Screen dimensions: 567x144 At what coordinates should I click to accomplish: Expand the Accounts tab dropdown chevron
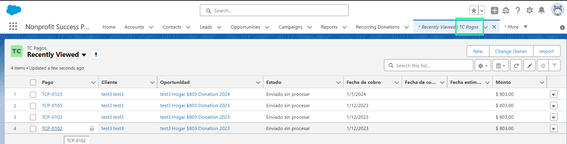click(151, 27)
